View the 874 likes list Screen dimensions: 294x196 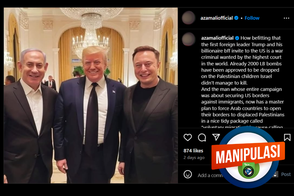(x=193, y=151)
